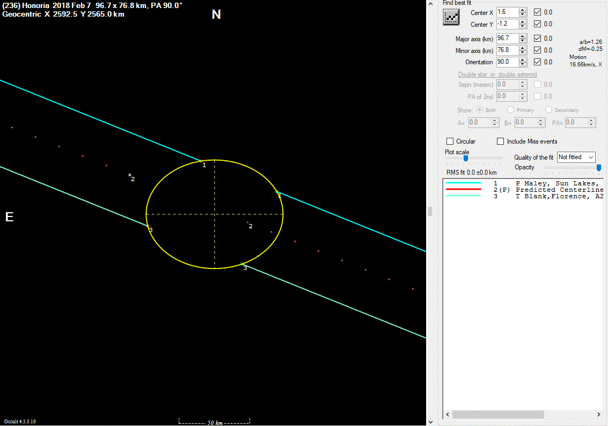The height and width of the screenshot is (426, 608).
Task: Enable the Circular checkbox
Action: click(450, 141)
